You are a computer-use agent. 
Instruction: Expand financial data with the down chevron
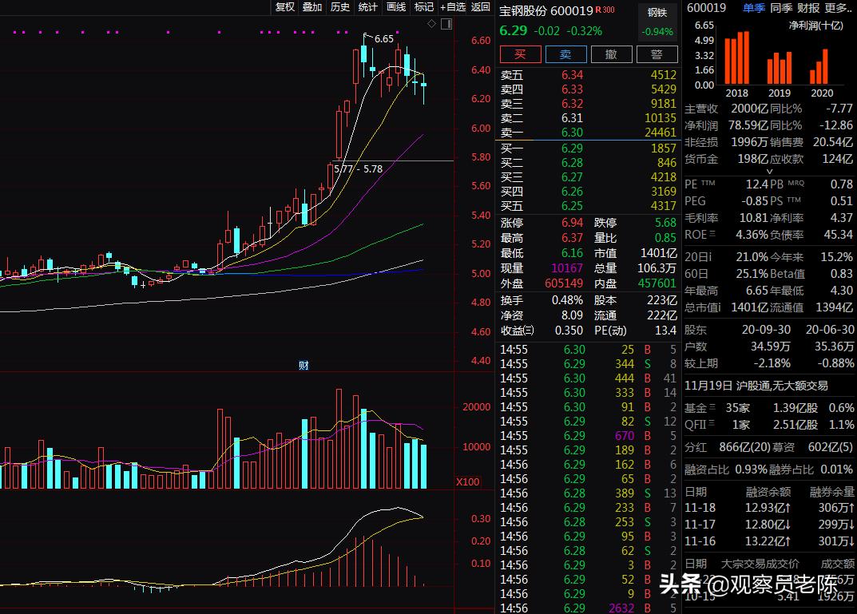770,172
